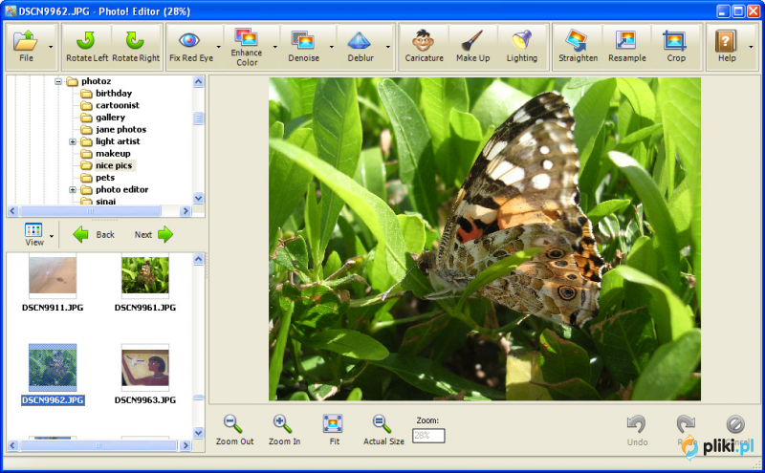Click the folder tree scroll down arrow
Image resolution: width=765 pixels, height=473 pixels.
[198, 199]
